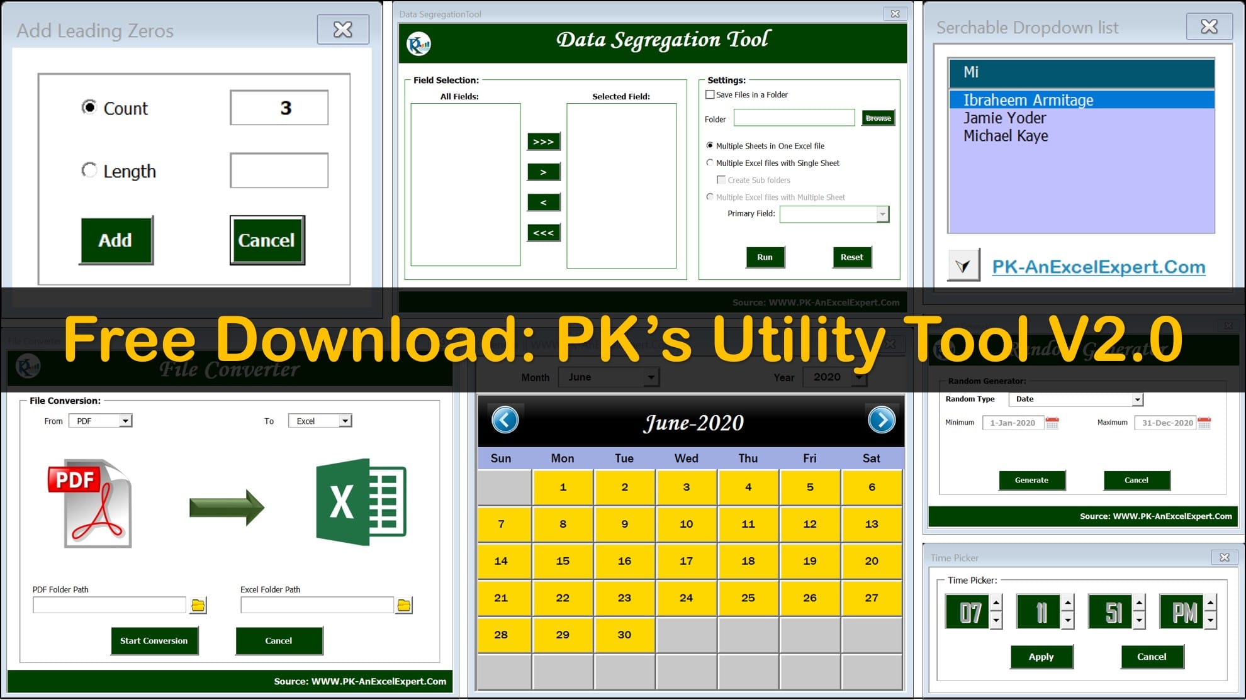Open the Primary Field dropdown

[883, 214]
